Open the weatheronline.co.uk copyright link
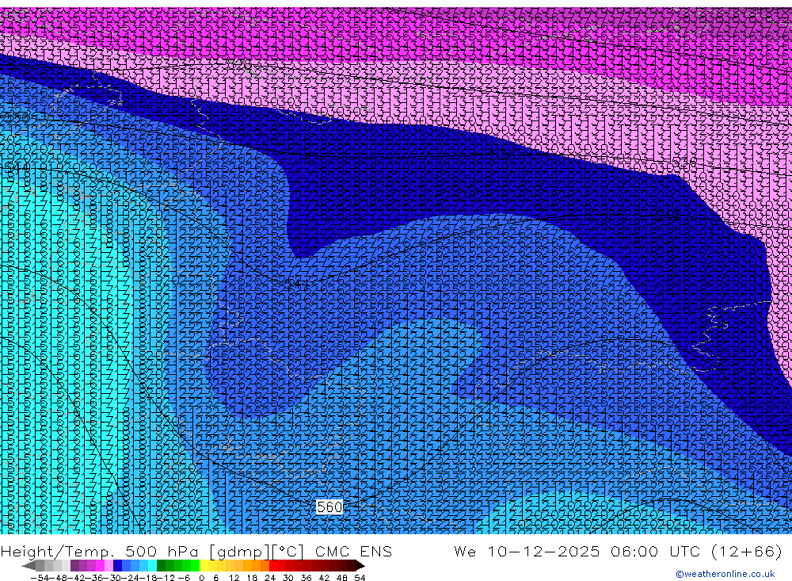The image size is (792, 581). point(725,574)
